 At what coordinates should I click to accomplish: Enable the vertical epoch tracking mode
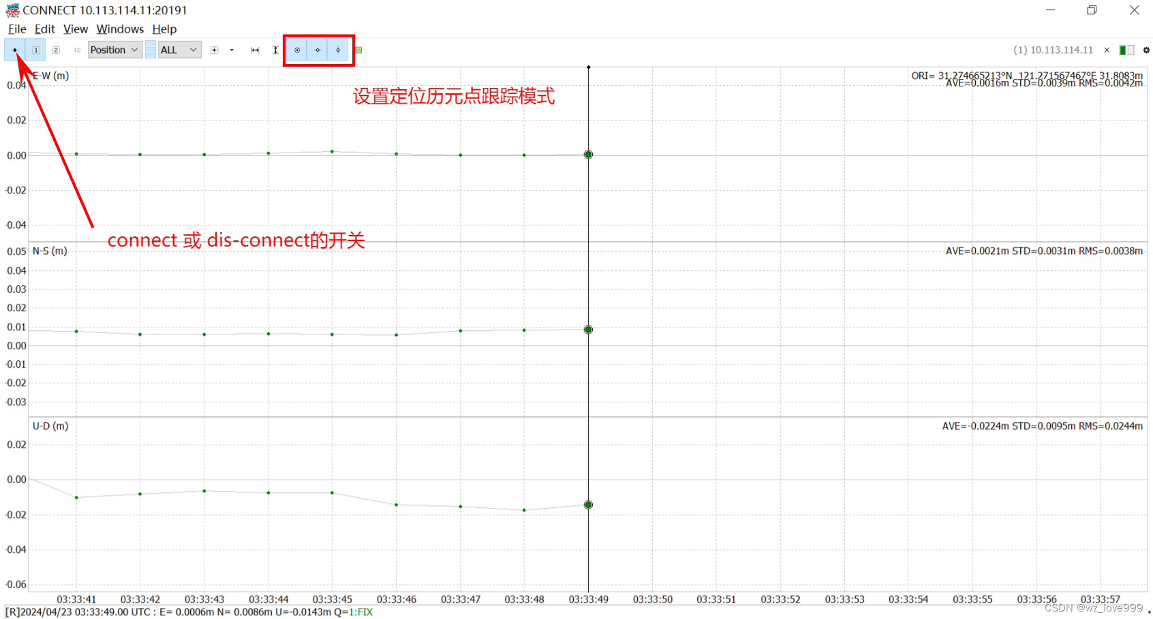click(x=338, y=50)
